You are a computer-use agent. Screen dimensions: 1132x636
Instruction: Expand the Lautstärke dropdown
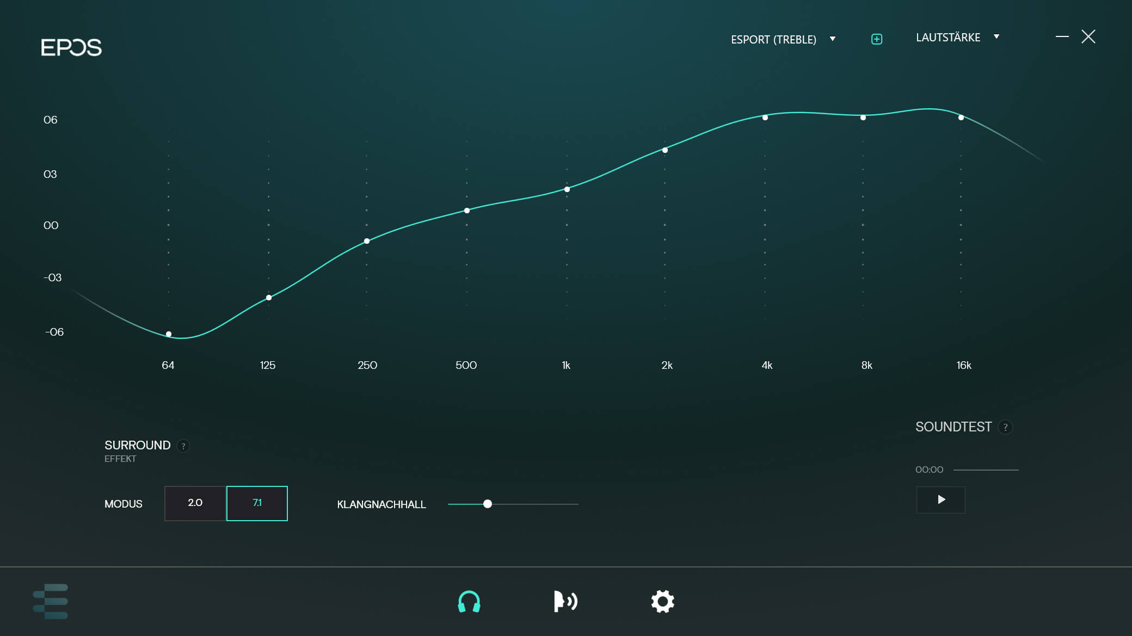[948, 38]
